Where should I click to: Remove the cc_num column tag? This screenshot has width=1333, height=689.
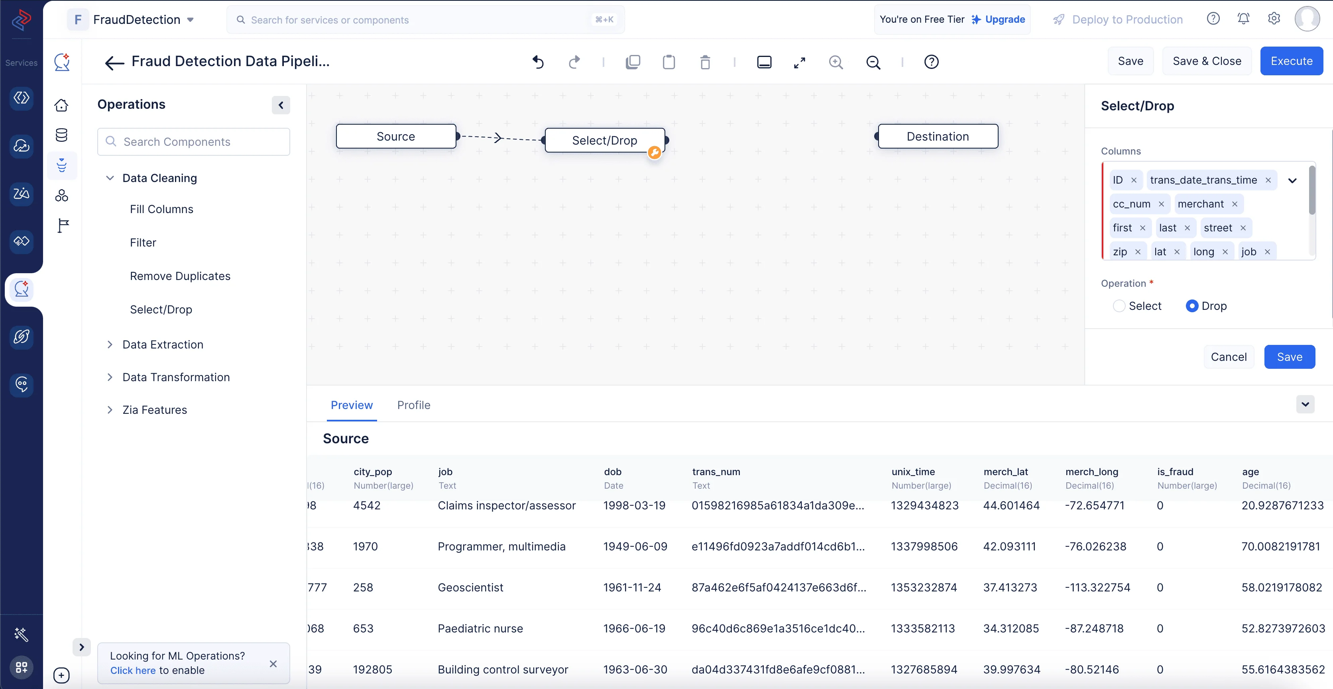1161,204
